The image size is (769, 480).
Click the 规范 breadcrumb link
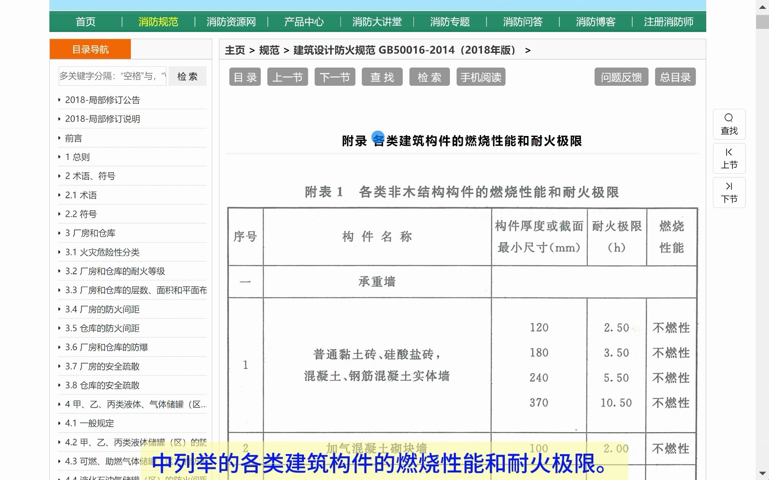(x=269, y=50)
